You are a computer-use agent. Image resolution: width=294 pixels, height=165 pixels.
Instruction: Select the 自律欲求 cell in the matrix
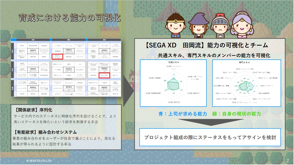click(104, 51)
